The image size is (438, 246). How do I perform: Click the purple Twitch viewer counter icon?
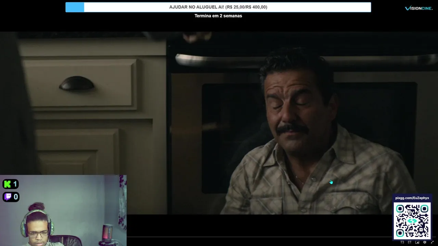[8, 196]
